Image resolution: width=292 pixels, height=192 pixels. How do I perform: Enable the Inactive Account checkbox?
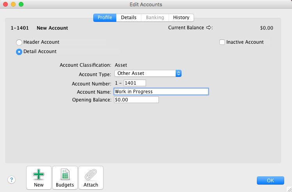tap(222, 42)
